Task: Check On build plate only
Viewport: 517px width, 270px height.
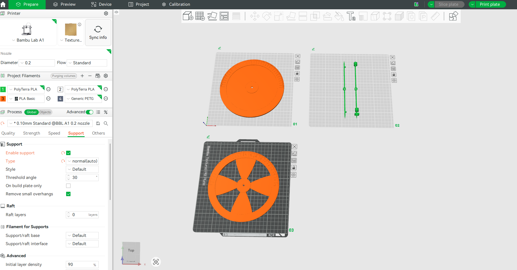Action: click(68, 186)
